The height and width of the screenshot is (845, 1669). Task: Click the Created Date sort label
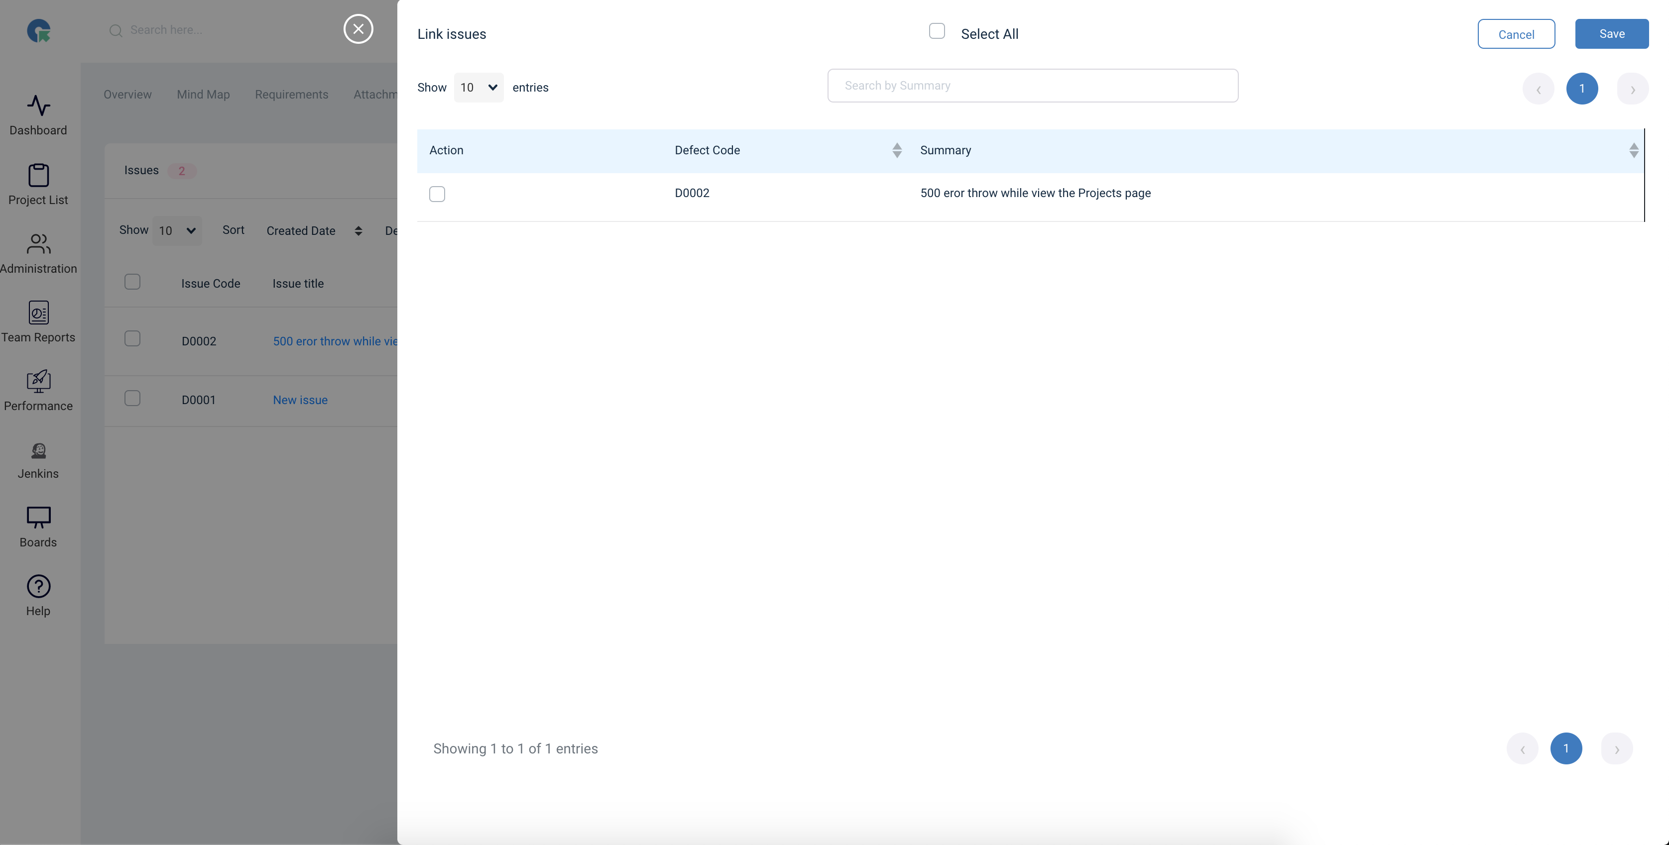pos(301,231)
